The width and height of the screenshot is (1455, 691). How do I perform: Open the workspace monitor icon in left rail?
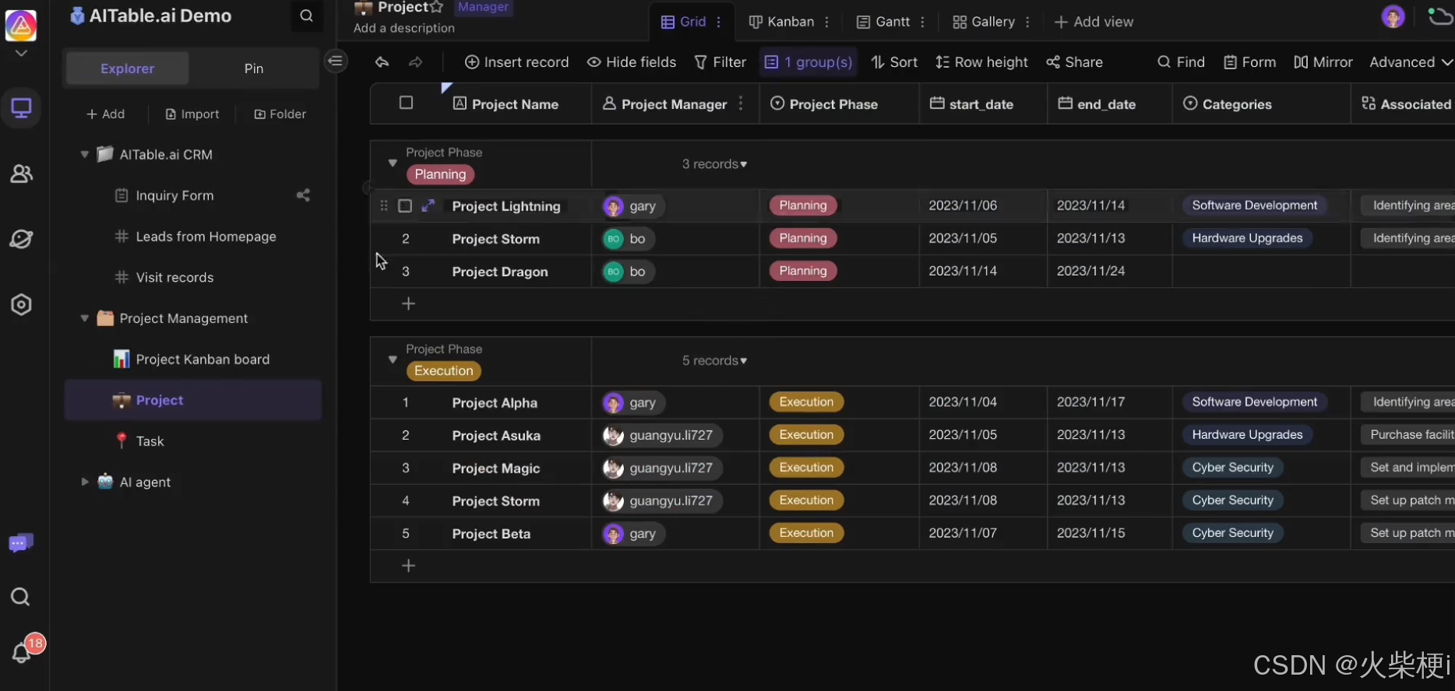(x=21, y=108)
